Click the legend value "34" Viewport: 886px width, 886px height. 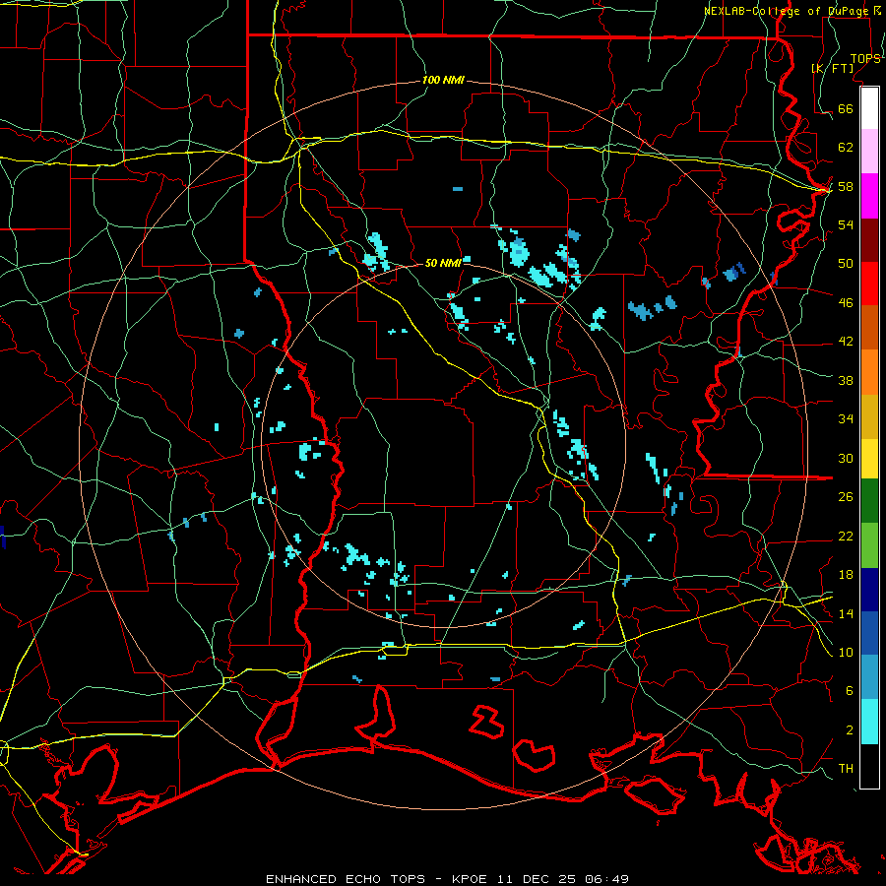click(846, 419)
